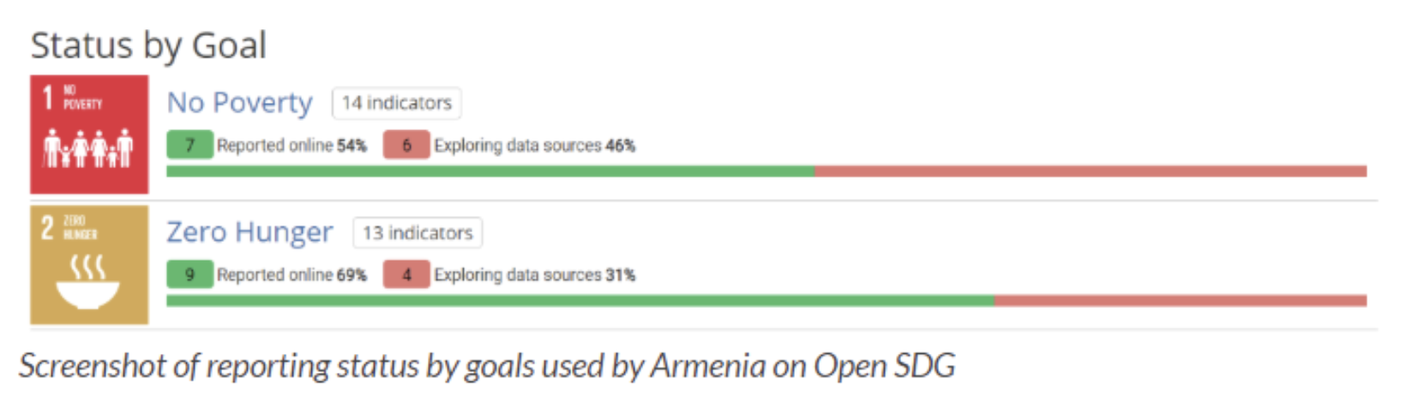Screen dimensions: 1413x408
Task: Click red segment of Zero Hunger bar
Action: click(1181, 301)
